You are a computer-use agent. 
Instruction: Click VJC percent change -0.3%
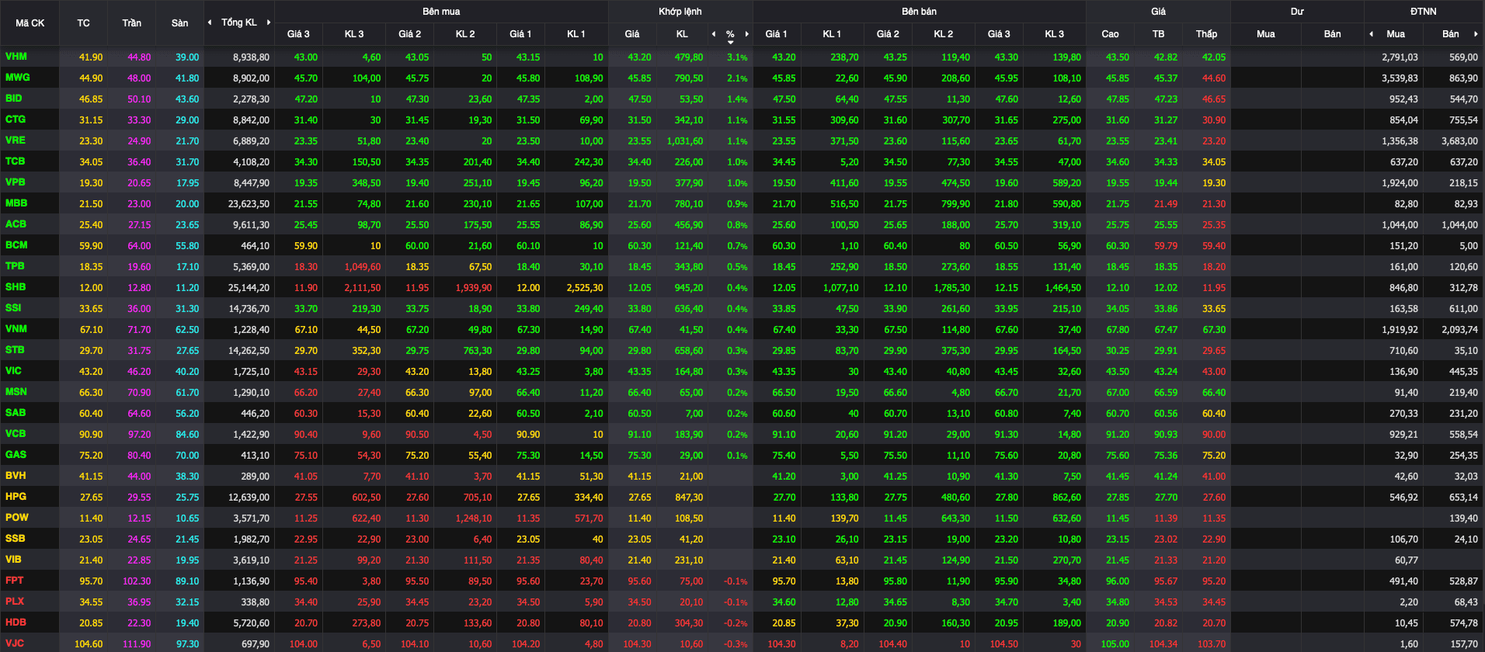click(x=736, y=644)
